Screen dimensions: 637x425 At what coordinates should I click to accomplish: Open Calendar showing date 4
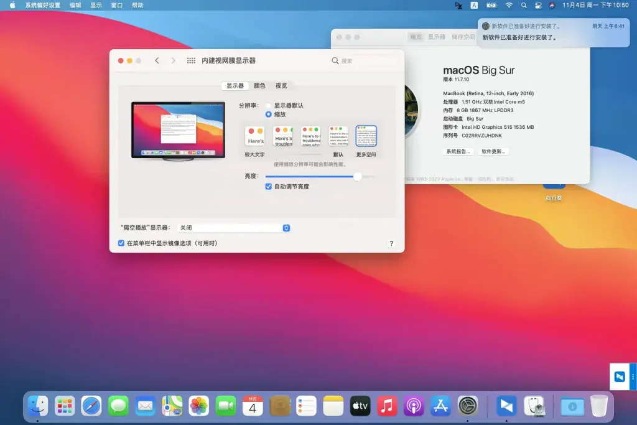[x=253, y=406]
